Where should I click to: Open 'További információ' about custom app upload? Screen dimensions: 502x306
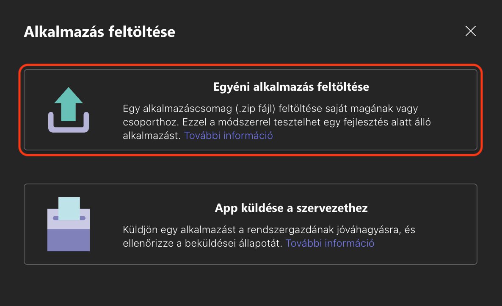pos(228,135)
